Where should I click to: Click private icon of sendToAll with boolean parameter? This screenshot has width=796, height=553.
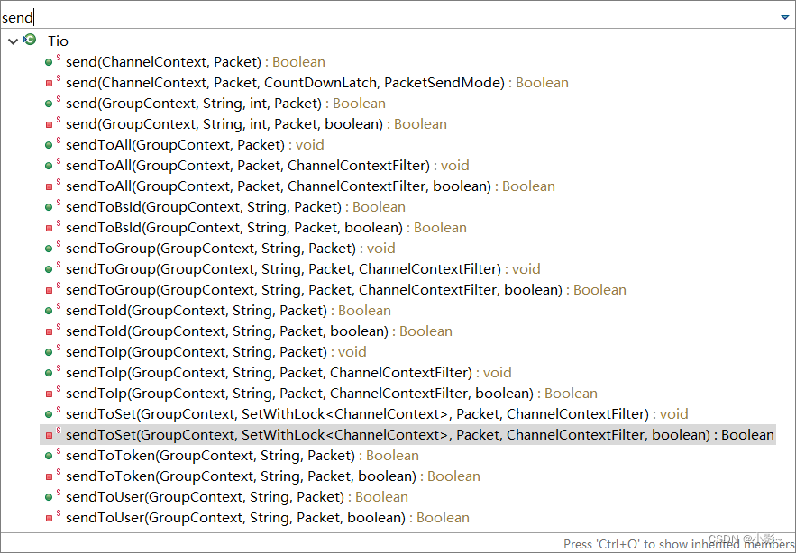(49, 186)
